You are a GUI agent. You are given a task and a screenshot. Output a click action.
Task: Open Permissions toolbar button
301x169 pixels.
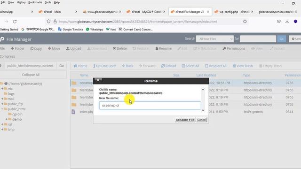coord(234,48)
